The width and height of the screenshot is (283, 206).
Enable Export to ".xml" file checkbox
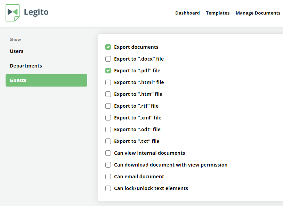[x=108, y=118]
